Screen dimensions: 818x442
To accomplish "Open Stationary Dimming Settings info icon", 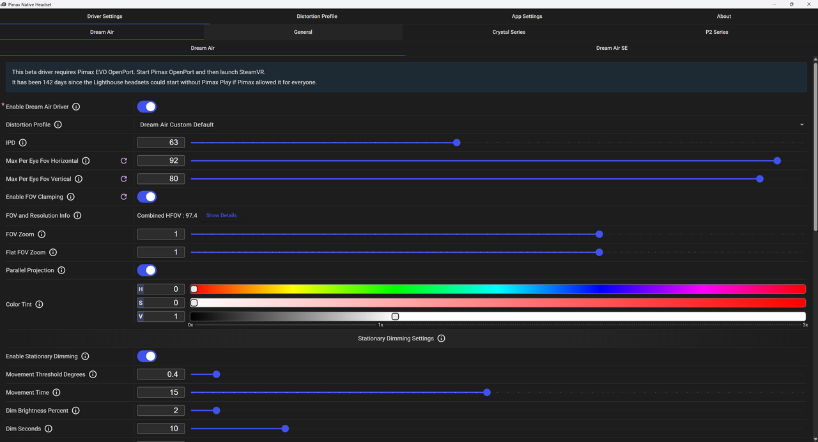I will pos(441,339).
